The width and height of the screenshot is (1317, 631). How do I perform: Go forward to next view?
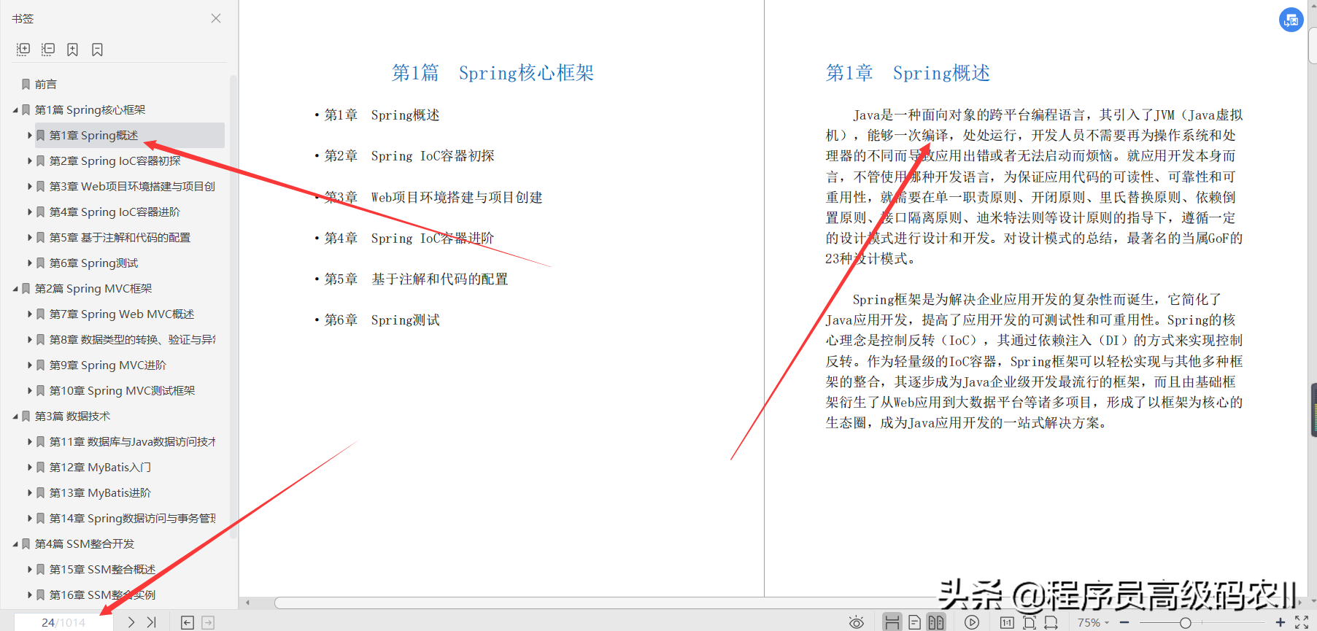tap(208, 622)
